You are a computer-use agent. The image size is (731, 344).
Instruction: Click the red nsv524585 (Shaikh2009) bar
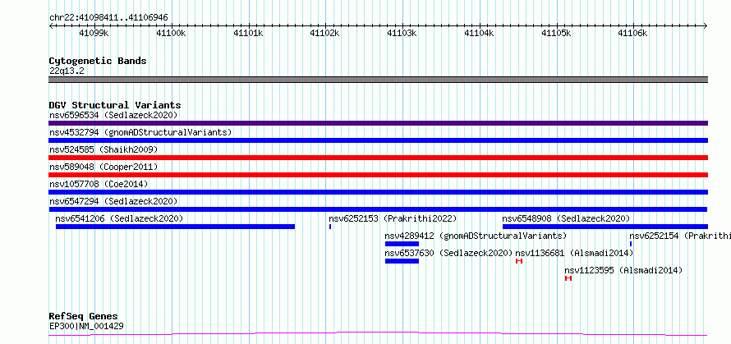pyautogui.click(x=378, y=158)
